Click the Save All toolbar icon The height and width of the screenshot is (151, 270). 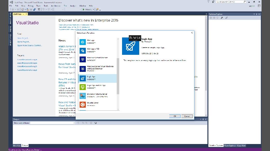(x=34, y=10)
